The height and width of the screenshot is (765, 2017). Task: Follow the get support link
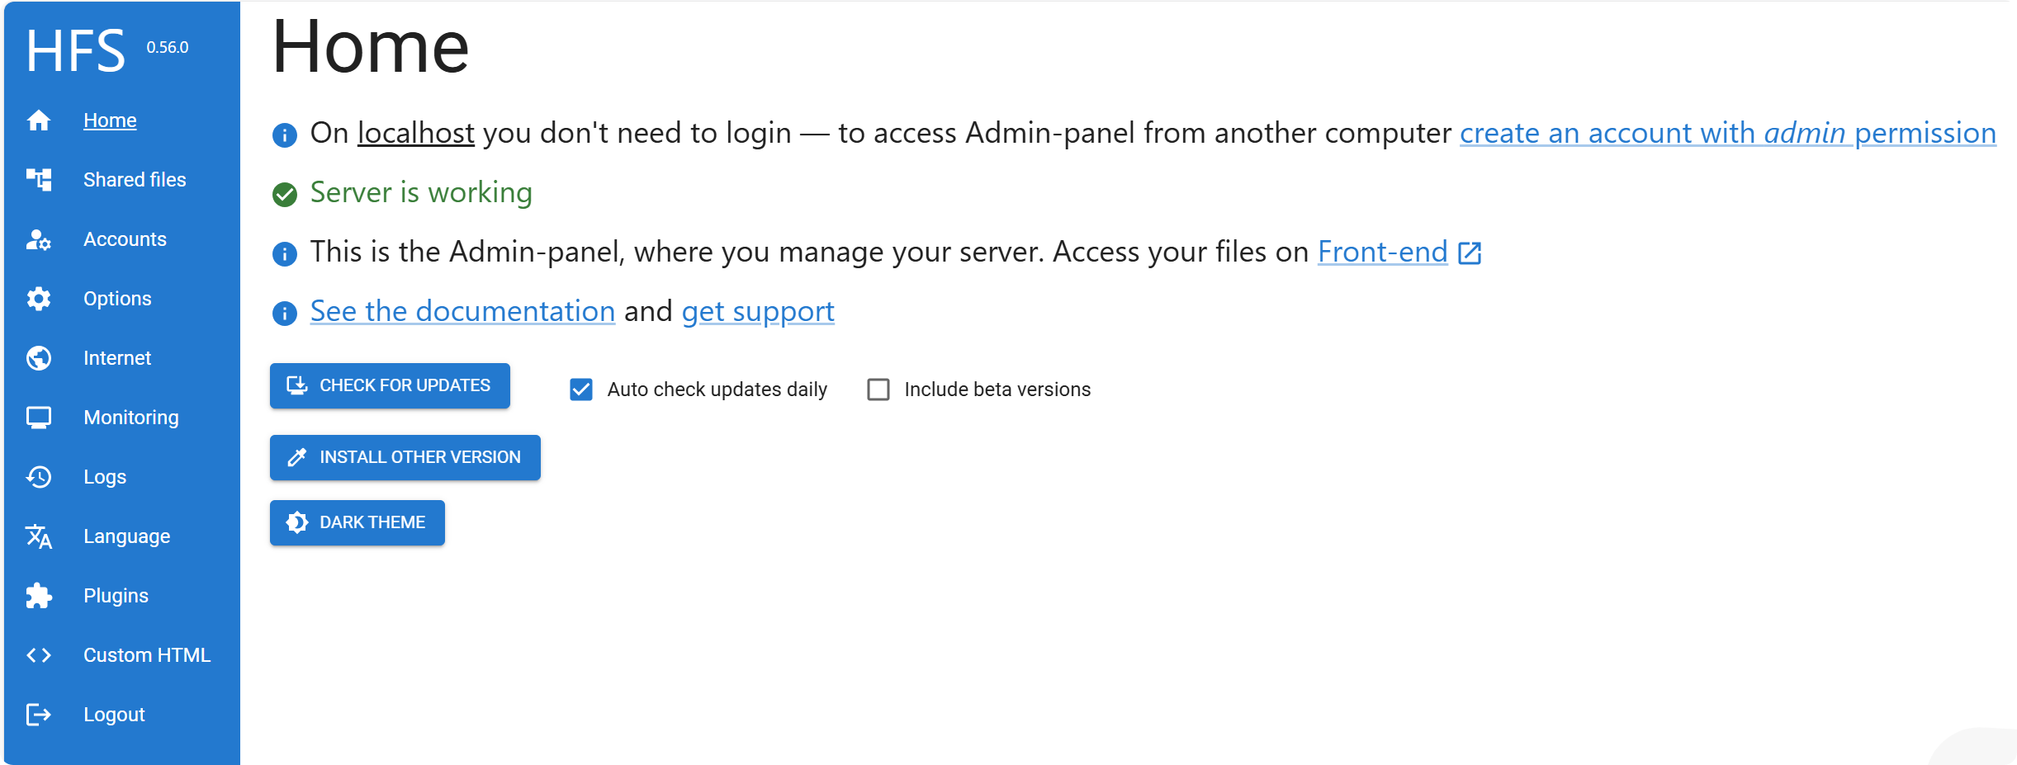(758, 311)
